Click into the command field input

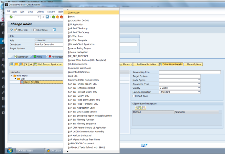click(26, 17)
